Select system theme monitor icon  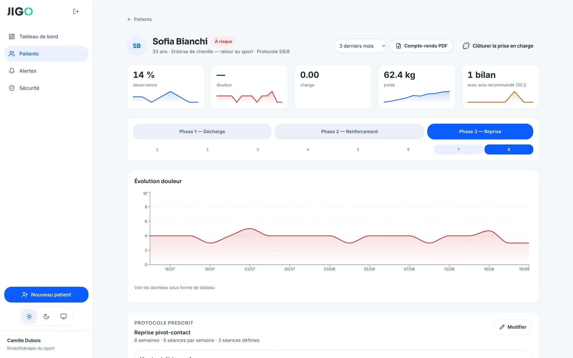[x=64, y=316]
